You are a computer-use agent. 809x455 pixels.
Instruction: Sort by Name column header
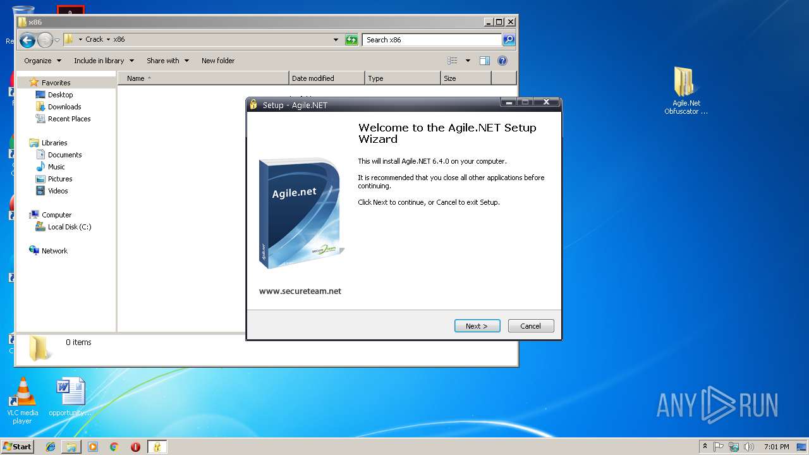tap(204, 78)
